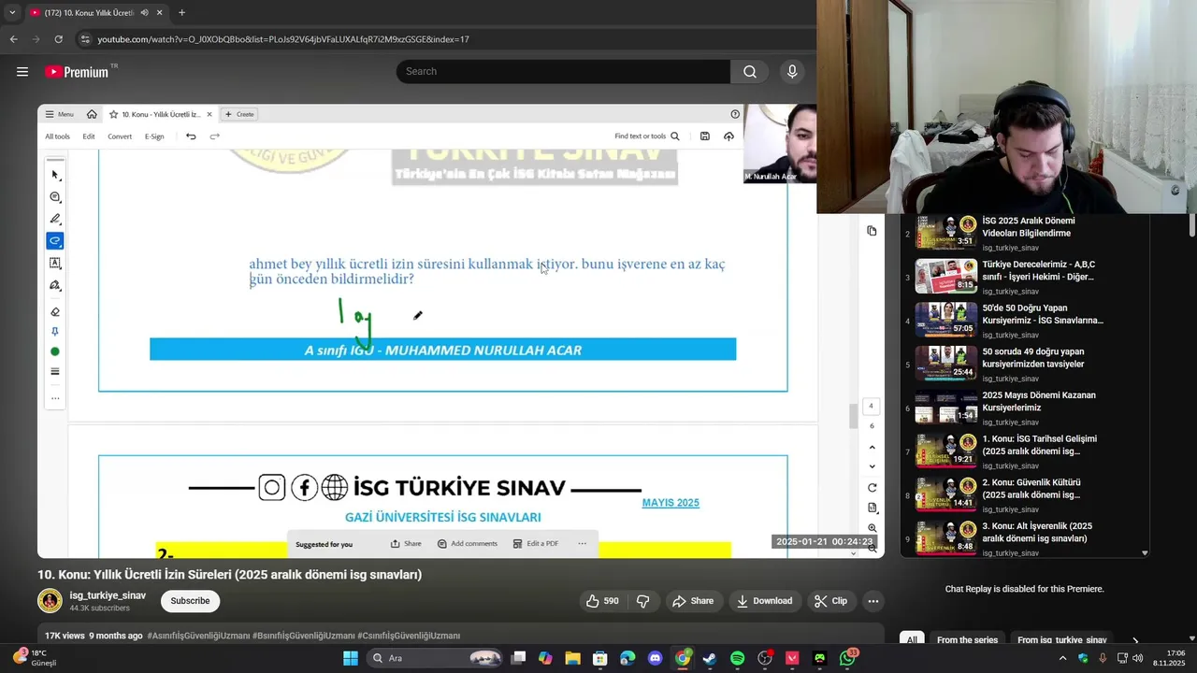Image resolution: width=1197 pixels, height=673 pixels.
Task: Choose the comment bubble tool
Action: pyautogui.click(x=55, y=197)
